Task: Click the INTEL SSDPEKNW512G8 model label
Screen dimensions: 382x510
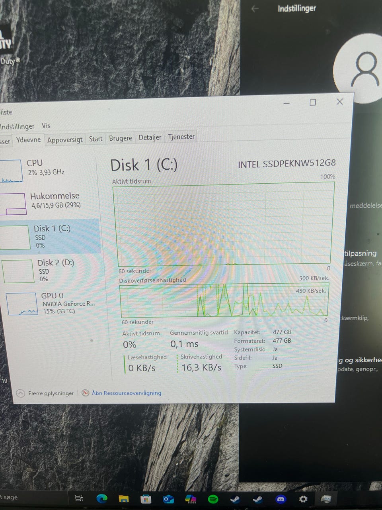Action: (x=287, y=163)
